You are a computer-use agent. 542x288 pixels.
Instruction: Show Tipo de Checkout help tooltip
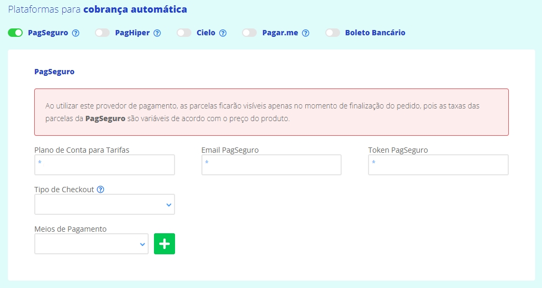coord(101,190)
